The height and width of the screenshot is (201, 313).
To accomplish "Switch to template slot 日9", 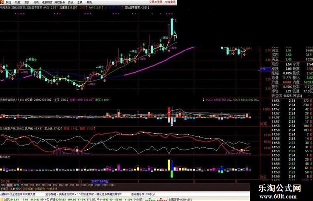I will coord(78,185).
